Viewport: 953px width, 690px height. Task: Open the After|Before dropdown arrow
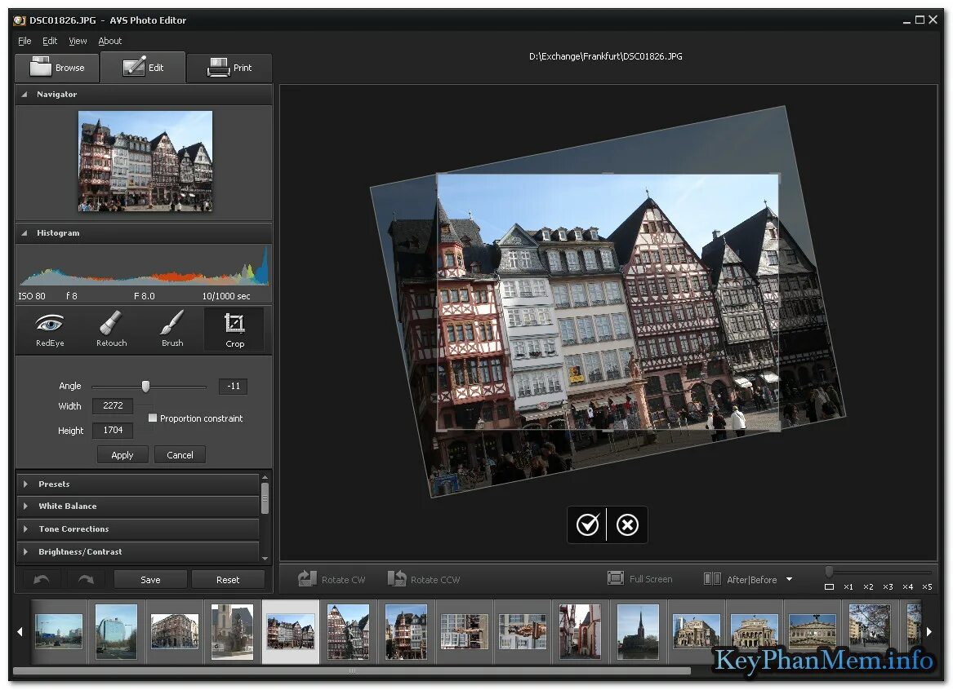[x=789, y=580]
